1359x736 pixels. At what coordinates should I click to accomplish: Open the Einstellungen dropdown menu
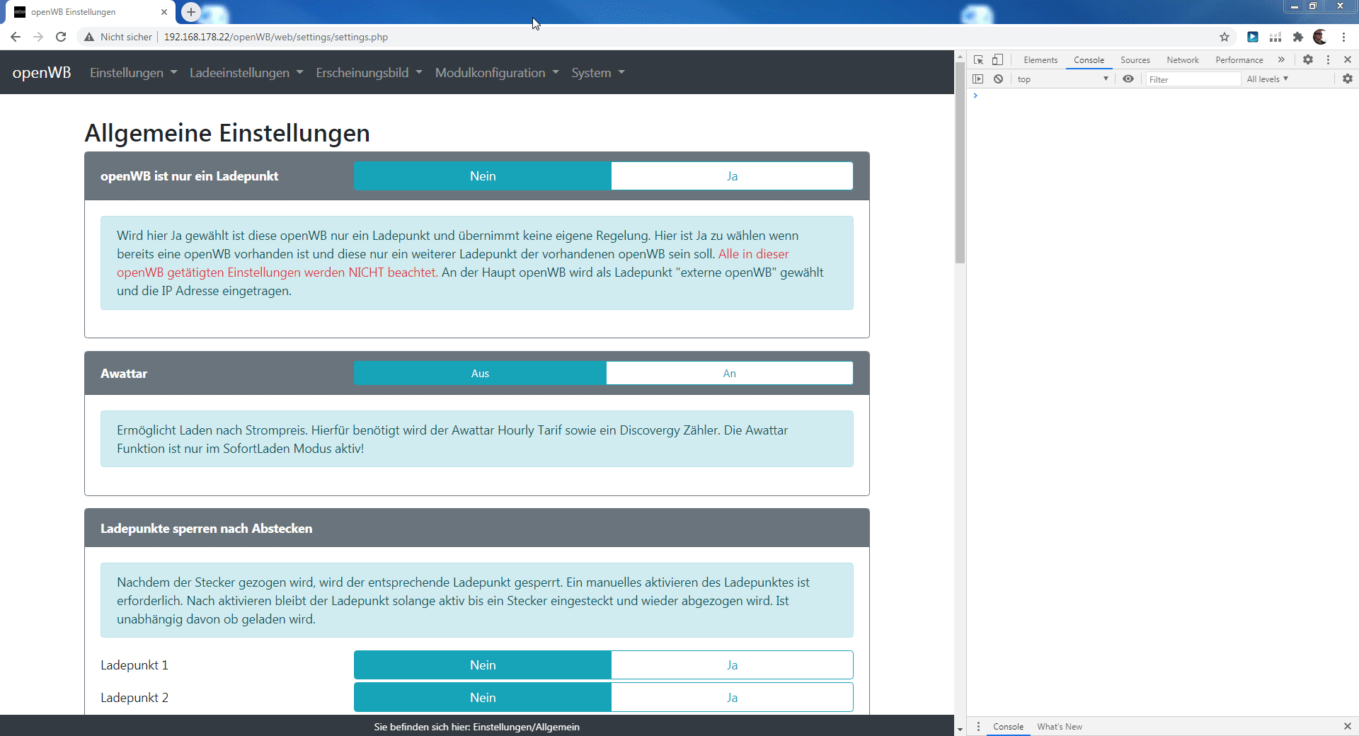(x=133, y=73)
